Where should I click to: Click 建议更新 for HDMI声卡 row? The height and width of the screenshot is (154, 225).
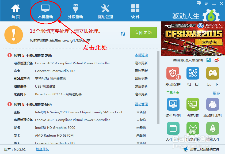141,78
